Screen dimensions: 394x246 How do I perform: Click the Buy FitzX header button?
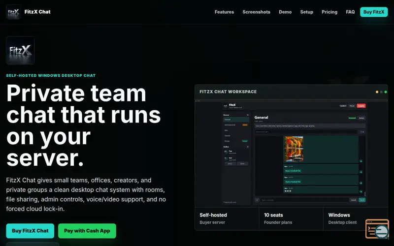pyautogui.click(x=374, y=12)
